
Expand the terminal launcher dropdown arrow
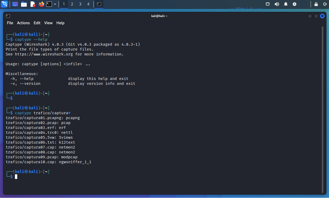coord(55,4)
